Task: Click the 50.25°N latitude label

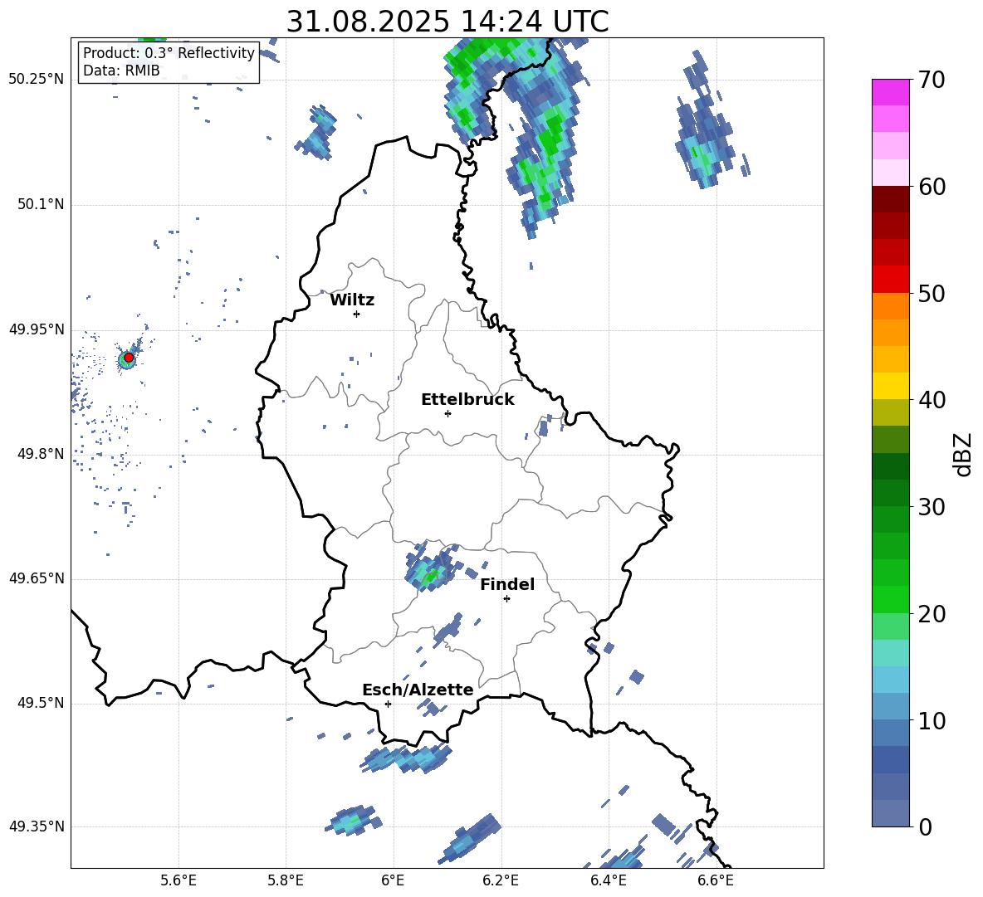Action: pyautogui.click(x=37, y=80)
